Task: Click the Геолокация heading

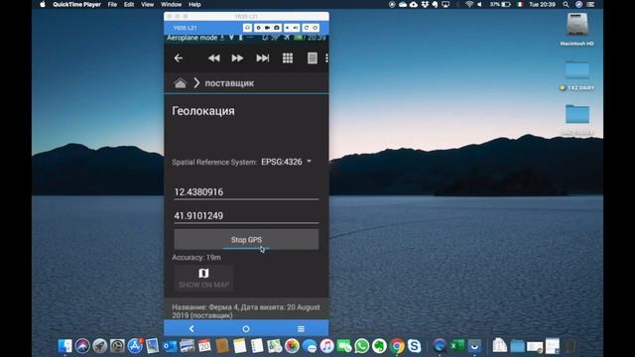Action: (x=203, y=111)
